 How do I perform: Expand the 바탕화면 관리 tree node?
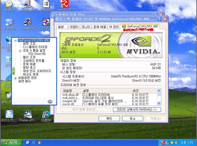point(15,78)
